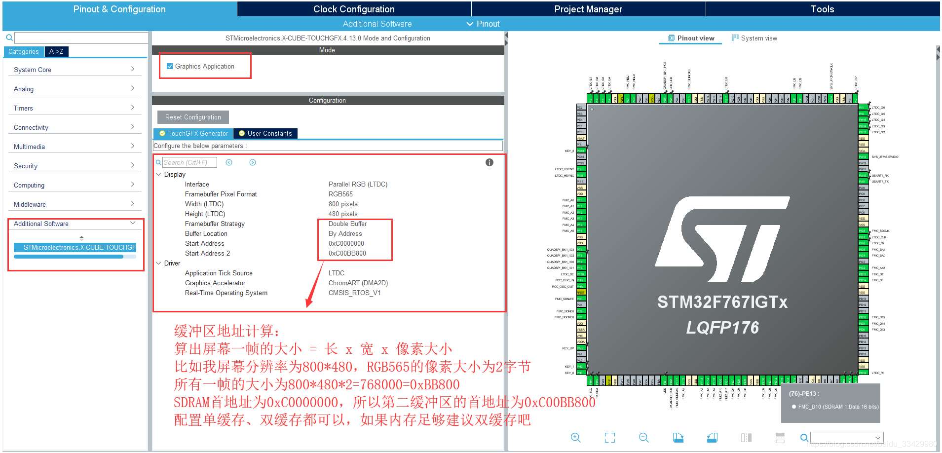Click the ChromART (DMA2D) accelerator value
This screenshot has height=453, width=942.
tap(358, 283)
